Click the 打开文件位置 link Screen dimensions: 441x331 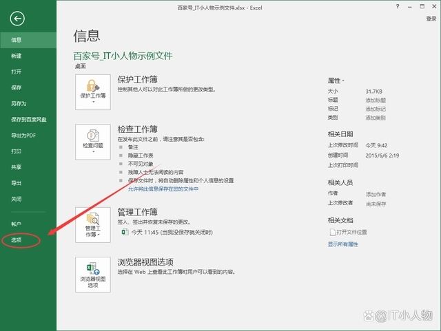pos(352,232)
